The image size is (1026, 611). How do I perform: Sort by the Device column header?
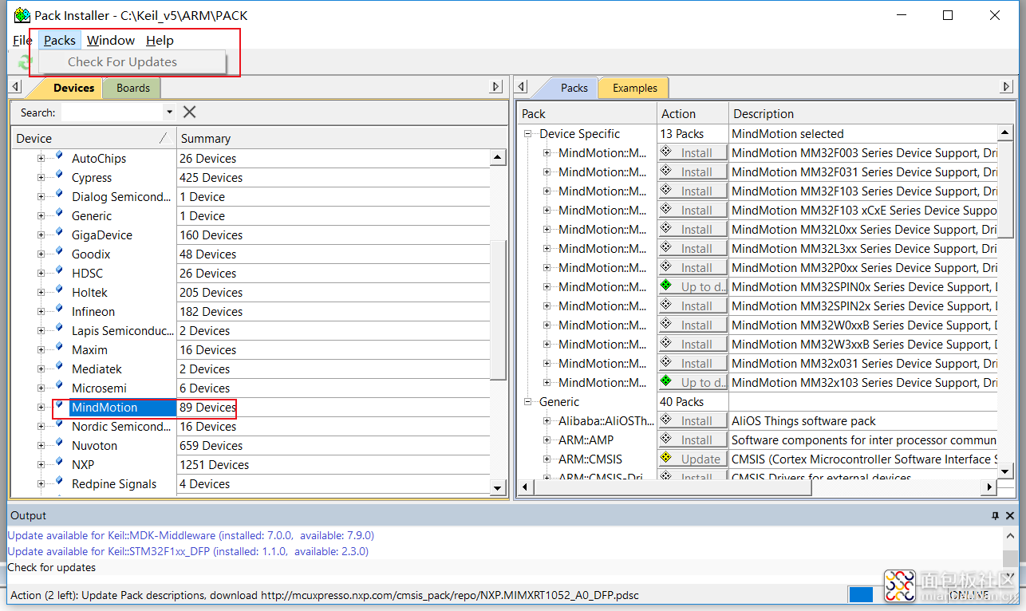pyautogui.click(x=93, y=138)
